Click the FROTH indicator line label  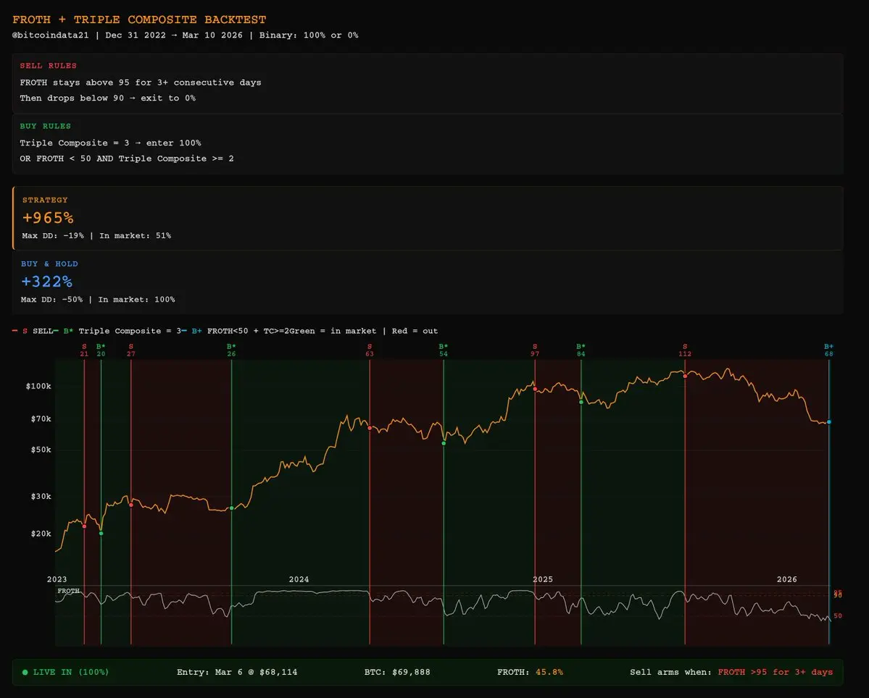point(68,591)
